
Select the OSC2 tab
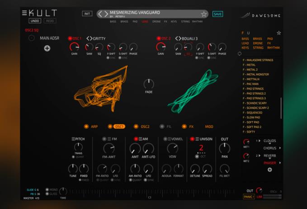145,127
